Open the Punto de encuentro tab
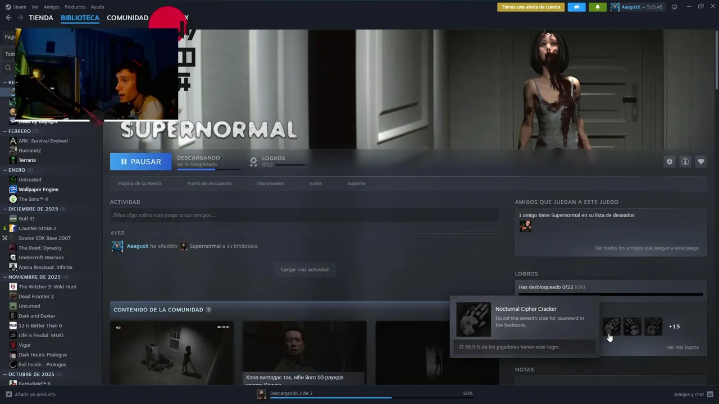Viewport: 719px width, 404px height. (x=209, y=183)
